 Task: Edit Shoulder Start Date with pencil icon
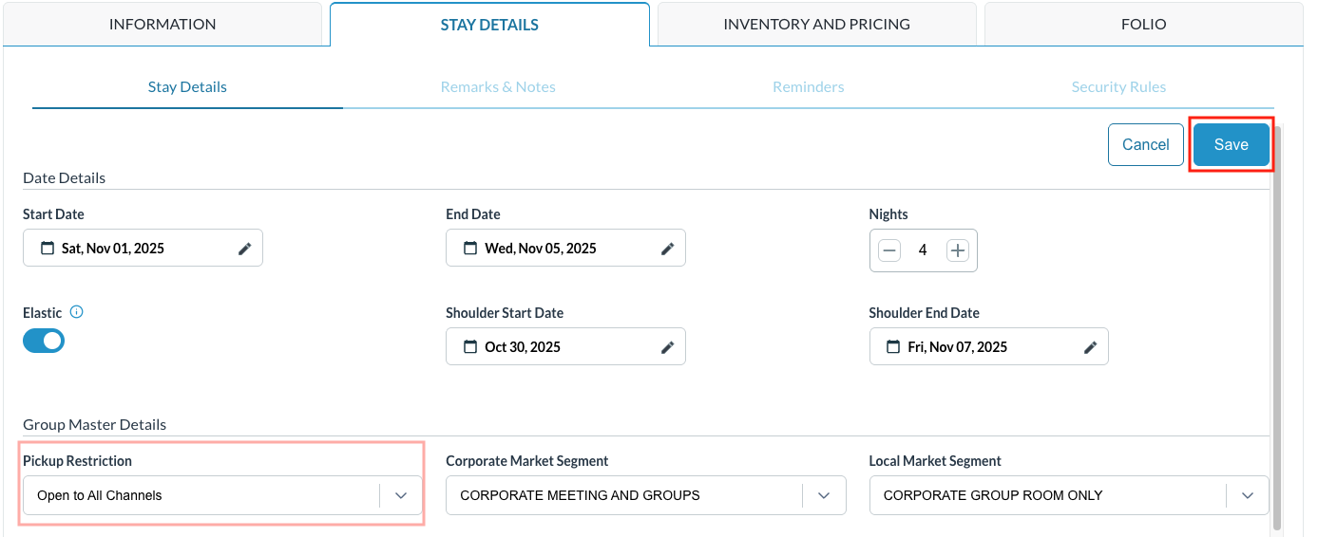click(667, 347)
